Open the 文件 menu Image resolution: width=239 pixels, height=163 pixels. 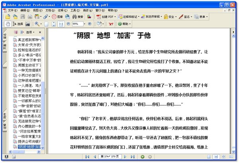click(x=12, y=10)
